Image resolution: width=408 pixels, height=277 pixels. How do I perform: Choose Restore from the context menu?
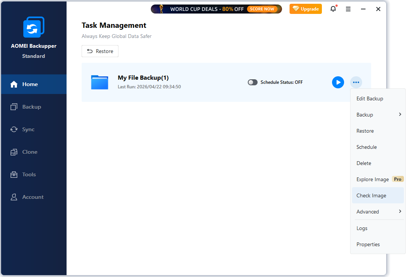[x=378, y=131]
